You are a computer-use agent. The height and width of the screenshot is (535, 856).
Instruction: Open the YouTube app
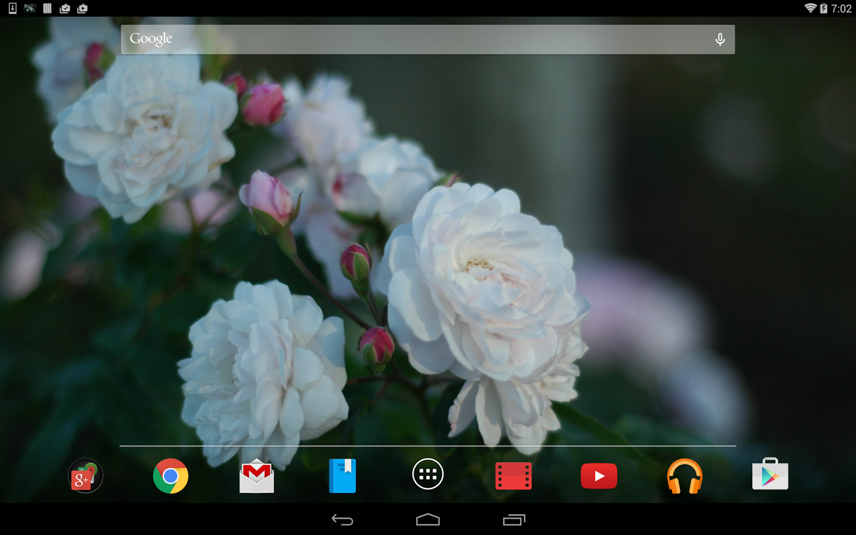coord(599,476)
